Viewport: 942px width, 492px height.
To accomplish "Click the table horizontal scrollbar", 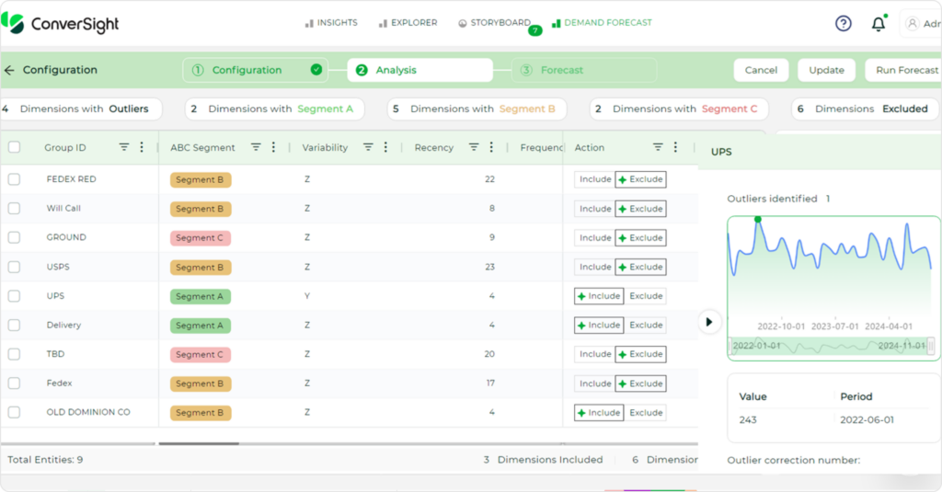I will tap(199, 443).
